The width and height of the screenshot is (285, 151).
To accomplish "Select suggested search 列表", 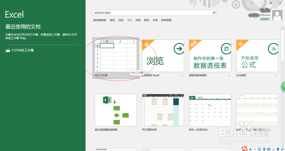I will [x=138, y=20].
